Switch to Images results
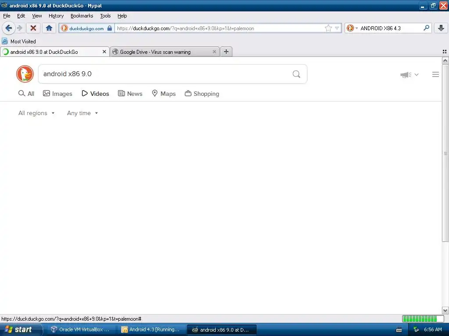Viewport: 449px width, 336px height. (57, 94)
